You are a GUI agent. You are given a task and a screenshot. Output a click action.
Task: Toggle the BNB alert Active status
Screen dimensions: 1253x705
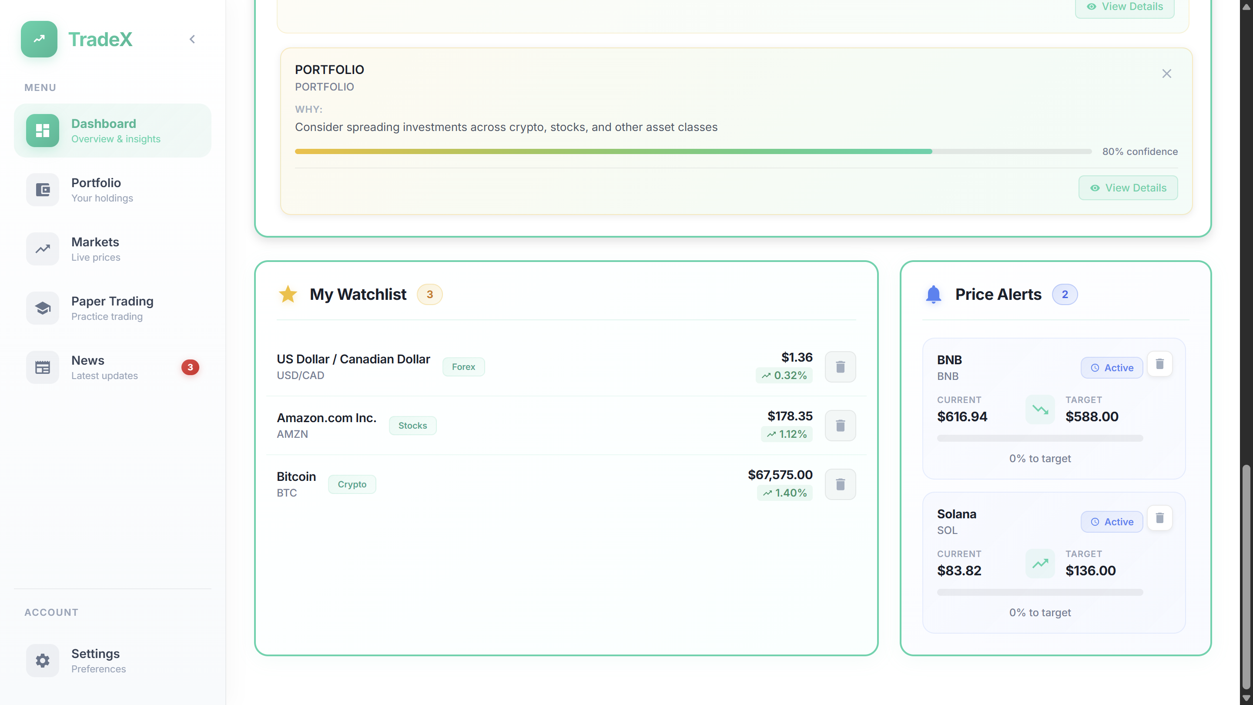(1112, 368)
